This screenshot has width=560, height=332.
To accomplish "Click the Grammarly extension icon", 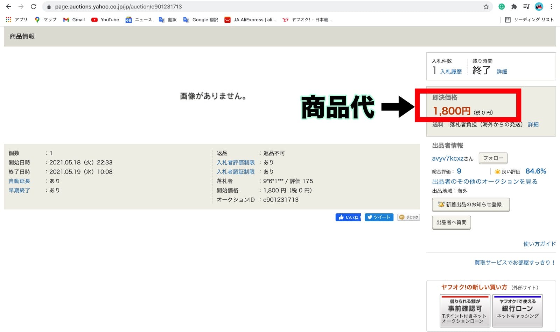I will click(502, 7).
